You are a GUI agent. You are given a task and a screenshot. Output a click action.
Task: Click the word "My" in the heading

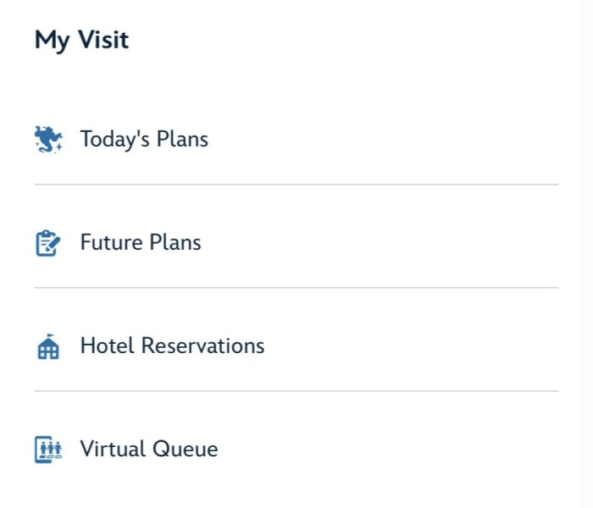pyautogui.click(x=52, y=40)
